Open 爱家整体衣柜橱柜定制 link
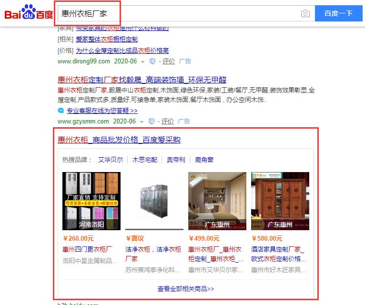 click(107, 39)
